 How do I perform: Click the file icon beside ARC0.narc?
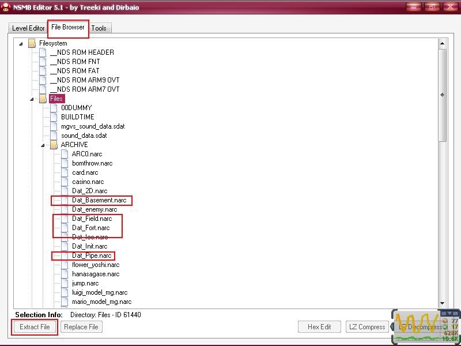coord(65,154)
